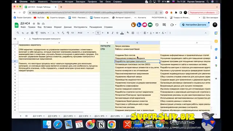Screen dimensions: 233x131
Task: Click the cloud document status icon
Action: [x=43, y=23]
